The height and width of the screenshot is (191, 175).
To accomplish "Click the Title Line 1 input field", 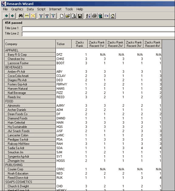I will pos(98,29).
